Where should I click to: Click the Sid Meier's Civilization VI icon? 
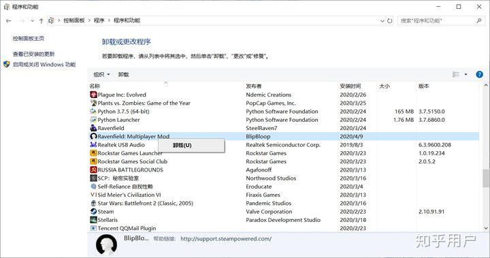[93, 195]
